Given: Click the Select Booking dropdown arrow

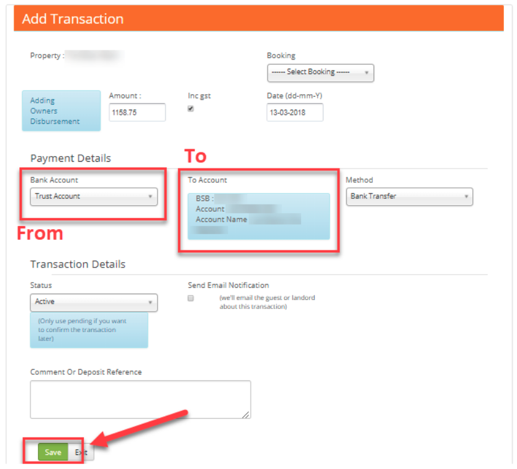Looking at the screenshot, I should click(368, 72).
